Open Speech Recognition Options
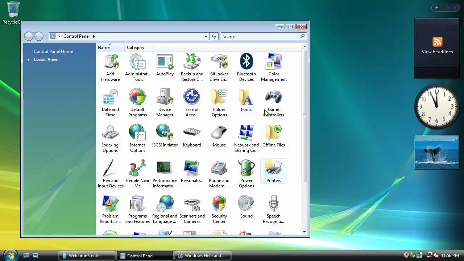This screenshot has width=464, height=261. (274, 210)
